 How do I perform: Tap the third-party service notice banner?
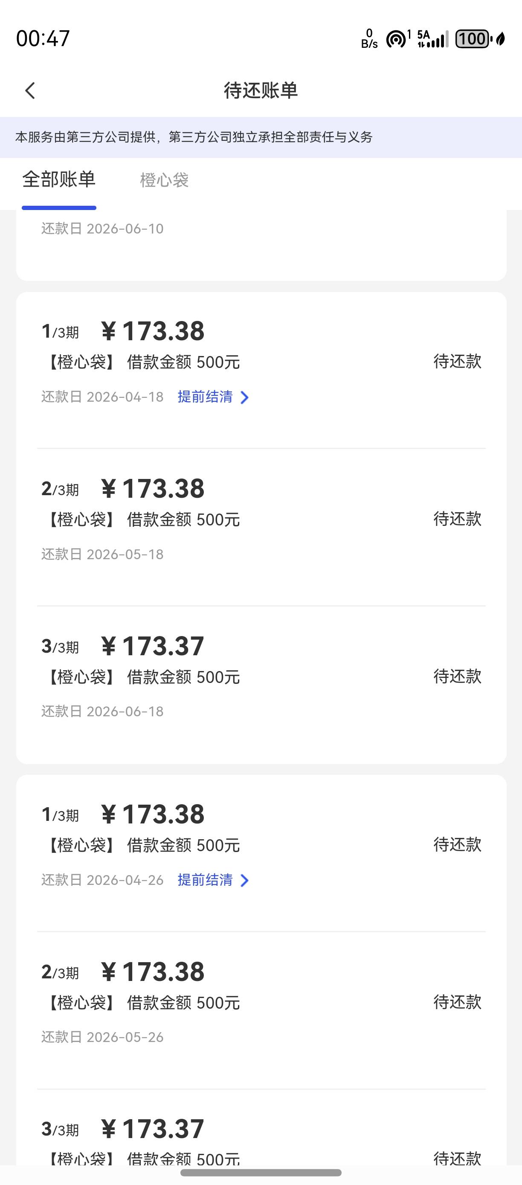coord(261,137)
